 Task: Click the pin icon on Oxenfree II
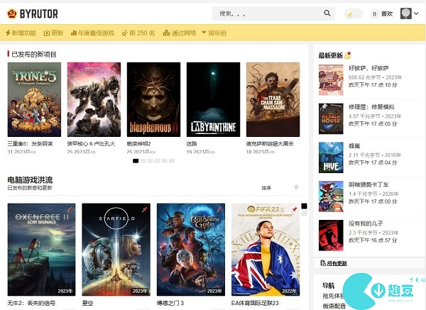[x=70, y=209]
